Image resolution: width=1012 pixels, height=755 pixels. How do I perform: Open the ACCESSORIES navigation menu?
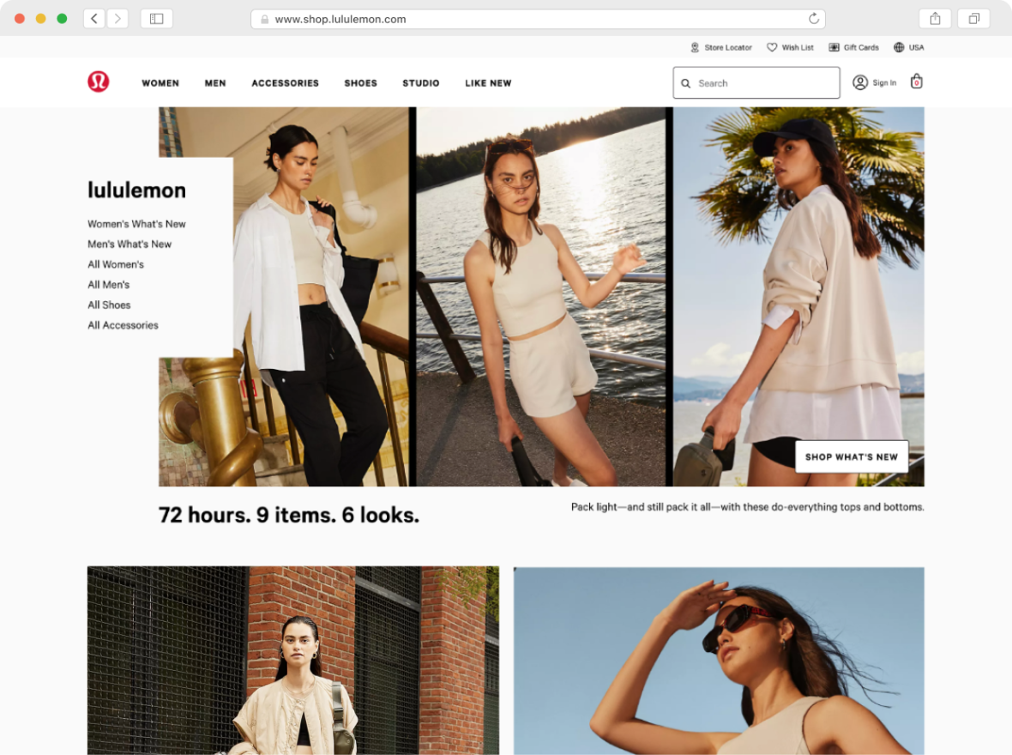point(285,82)
